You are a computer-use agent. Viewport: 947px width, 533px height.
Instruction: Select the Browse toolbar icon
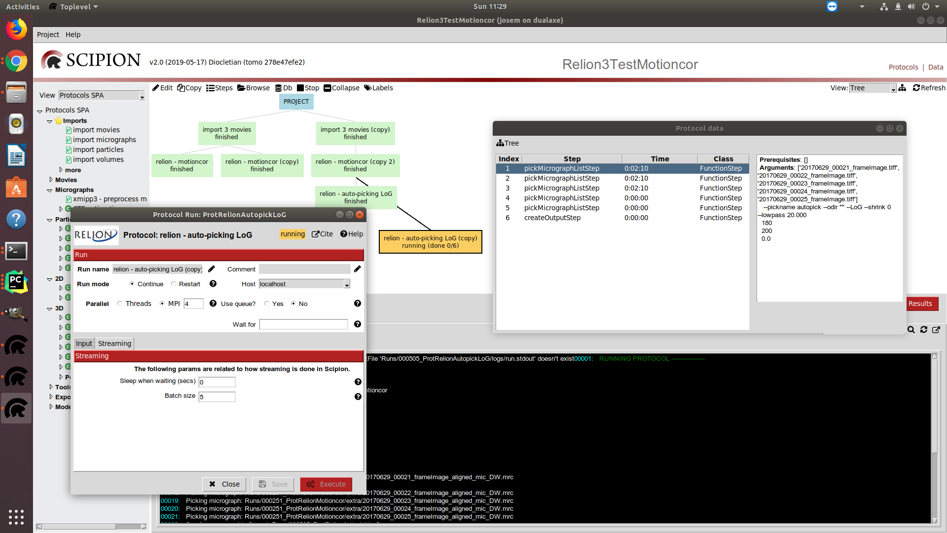pyautogui.click(x=253, y=88)
